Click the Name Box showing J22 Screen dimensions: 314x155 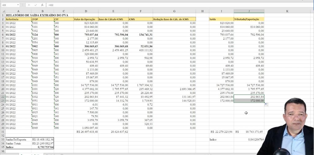[9, 5]
